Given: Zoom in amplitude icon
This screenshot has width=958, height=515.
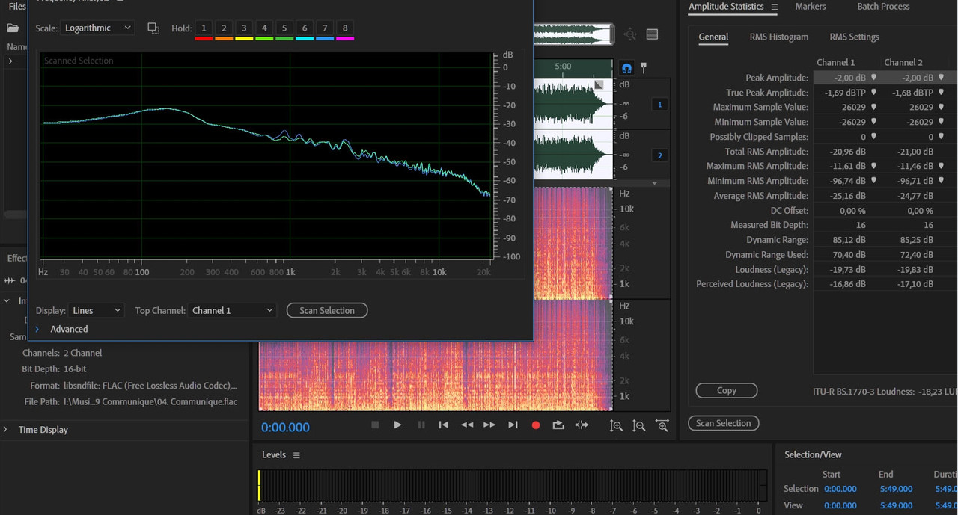Looking at the screenshot, I should [x=616, y=426].
